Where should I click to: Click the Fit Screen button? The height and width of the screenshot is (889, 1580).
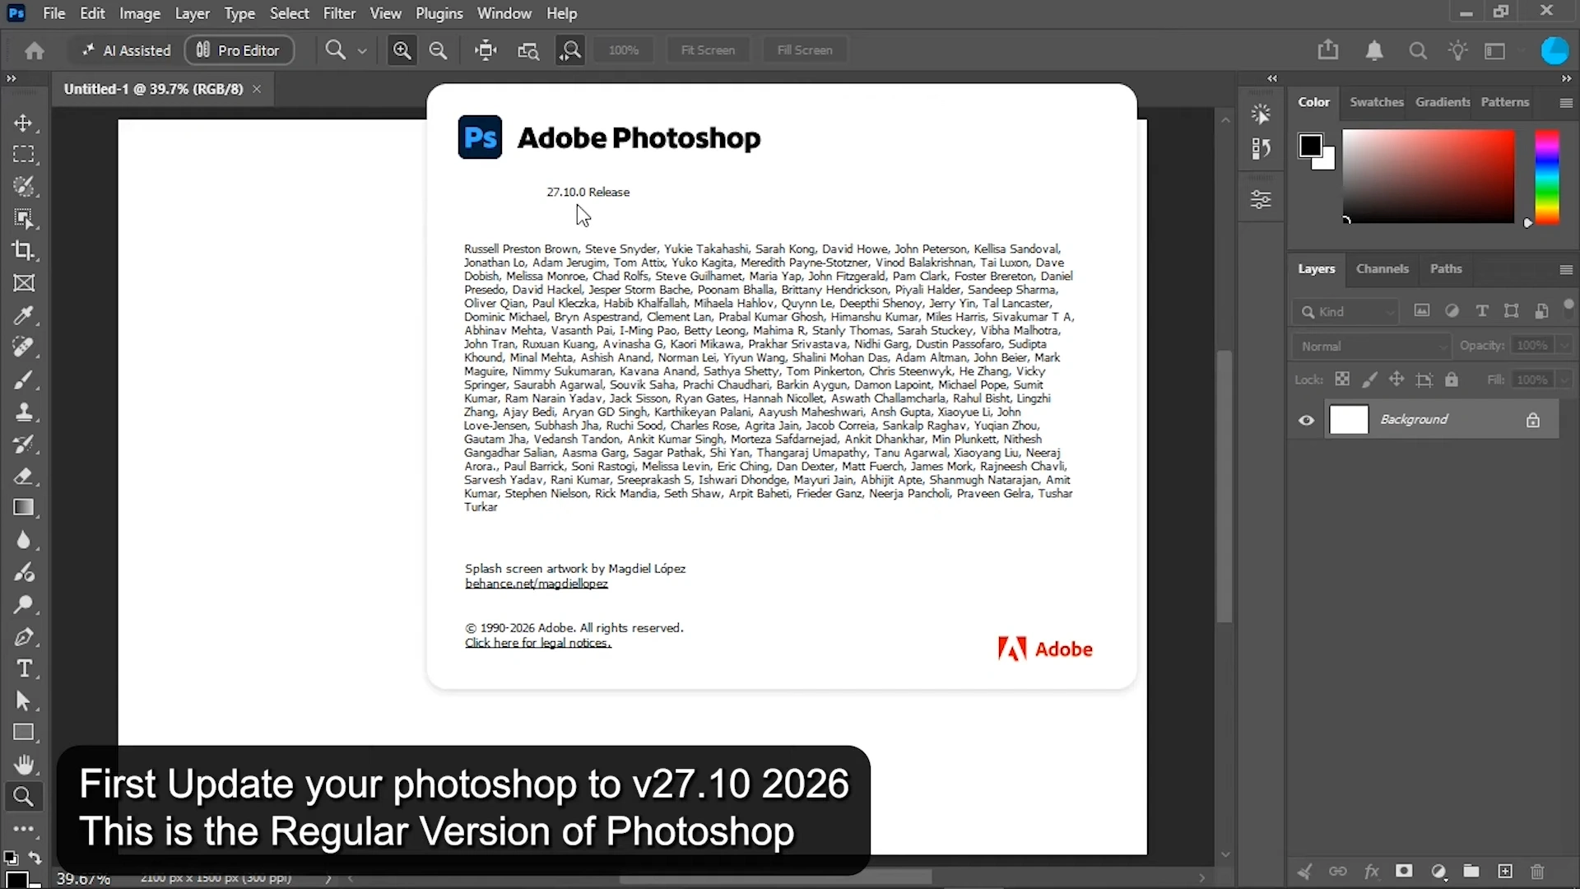(708, 50)
